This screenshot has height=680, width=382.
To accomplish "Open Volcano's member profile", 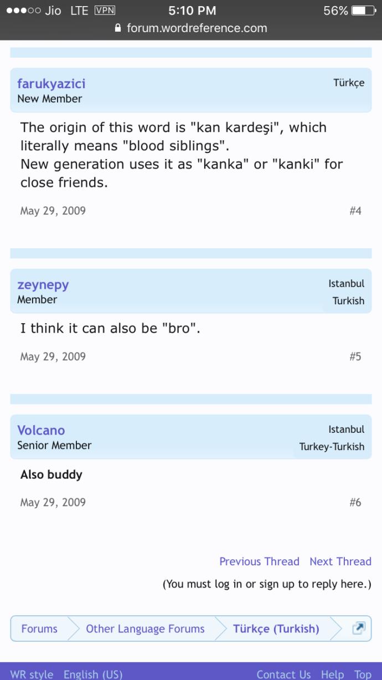I will pyautogui.click(x=41, y=430).
